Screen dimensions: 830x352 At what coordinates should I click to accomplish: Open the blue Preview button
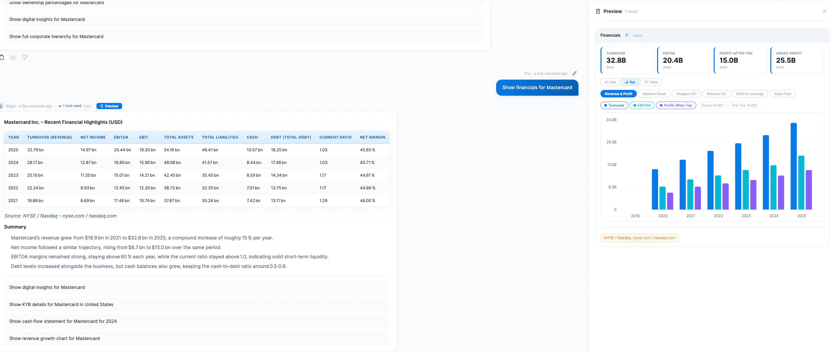pyautogui.click(x=109, y=106)
